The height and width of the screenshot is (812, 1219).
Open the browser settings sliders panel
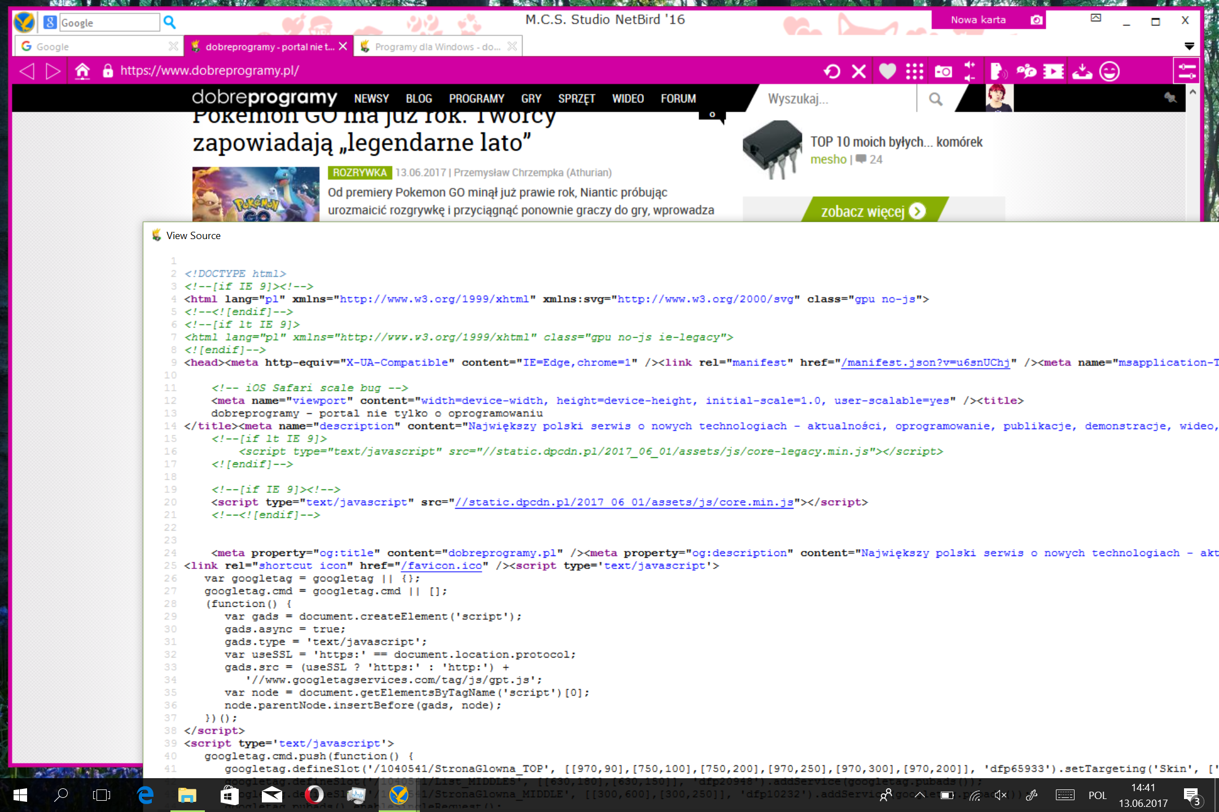pos(1186,72)
